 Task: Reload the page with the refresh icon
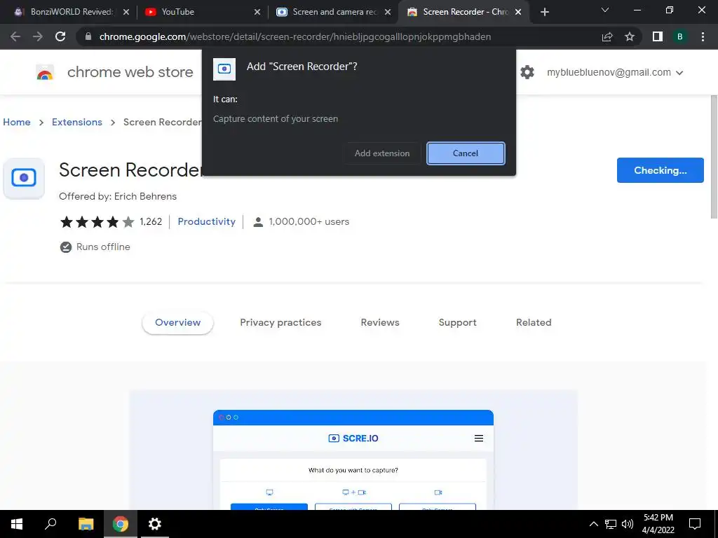[60, 36]
